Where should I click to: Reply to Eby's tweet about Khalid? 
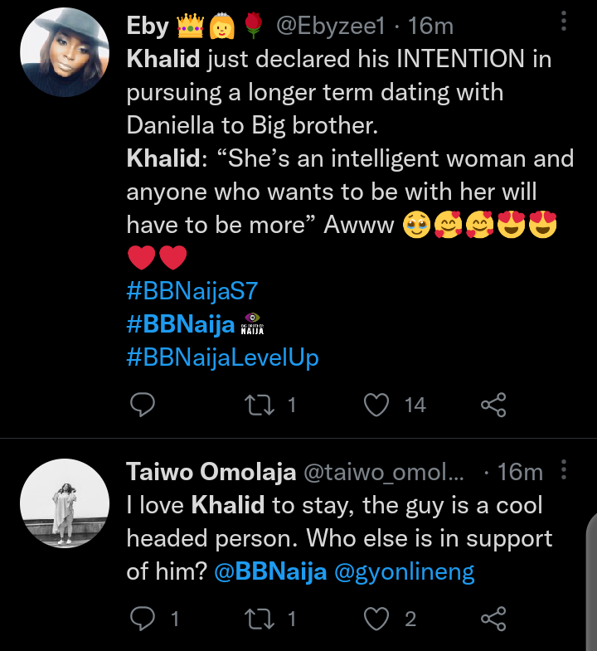click(x=143, y=405)
